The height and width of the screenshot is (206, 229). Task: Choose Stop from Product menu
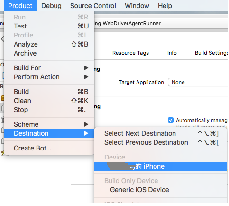pyautogui.click(x=49, y=110)
